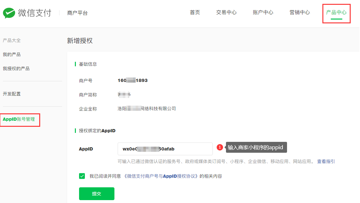Open 产品大全 in the sidebar
This screenshot has width=360, height=203.
click(12, 40)
